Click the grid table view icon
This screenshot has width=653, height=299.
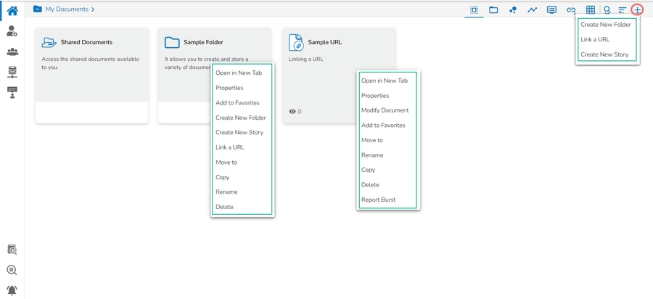(591, 10)
